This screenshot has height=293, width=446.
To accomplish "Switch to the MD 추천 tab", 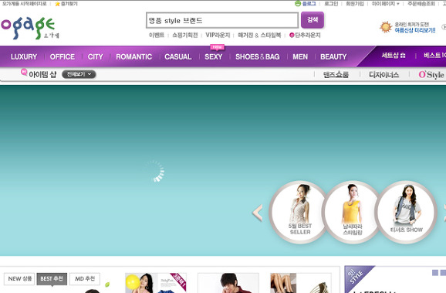I will point(85,279).
